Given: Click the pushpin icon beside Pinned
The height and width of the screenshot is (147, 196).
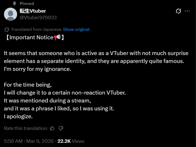Looking at the screenshot, I should click(14, 4).
